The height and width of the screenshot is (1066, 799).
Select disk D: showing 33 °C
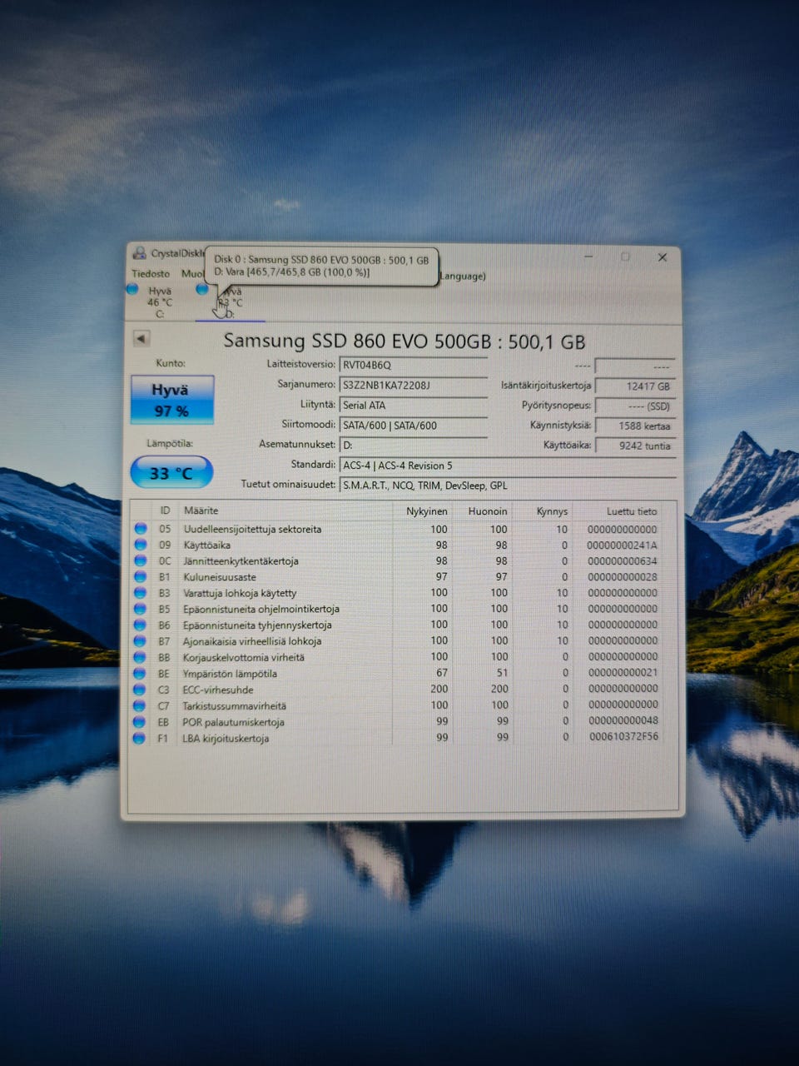[x=231, y=302]
